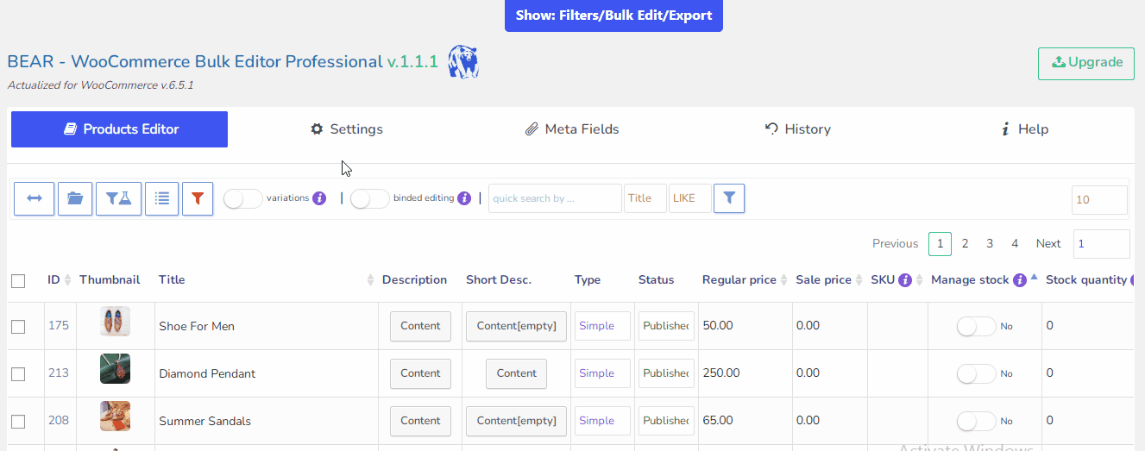Check the Diamond Pendant row checkbox
This screenshot has height=451, width=1145.
(18, 373)
